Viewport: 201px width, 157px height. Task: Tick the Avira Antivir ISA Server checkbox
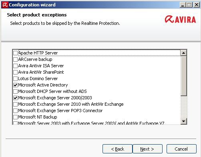(x=16, y=66)
